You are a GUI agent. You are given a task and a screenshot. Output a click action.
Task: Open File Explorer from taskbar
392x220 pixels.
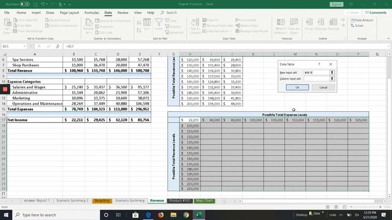tap(173, 215)
